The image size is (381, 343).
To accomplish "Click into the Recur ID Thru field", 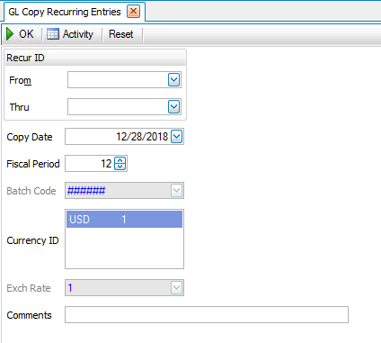I will [x=118, y=107].
